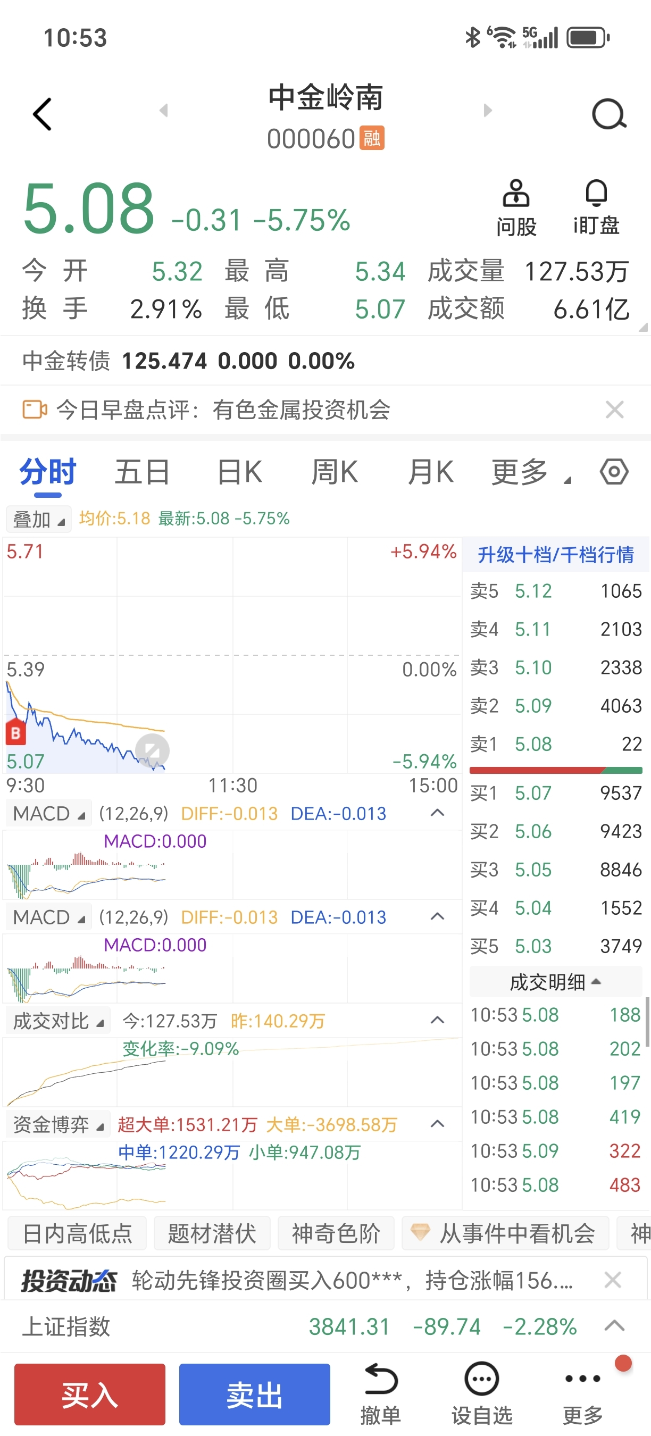Open chart settings hexagon icon

614,472
